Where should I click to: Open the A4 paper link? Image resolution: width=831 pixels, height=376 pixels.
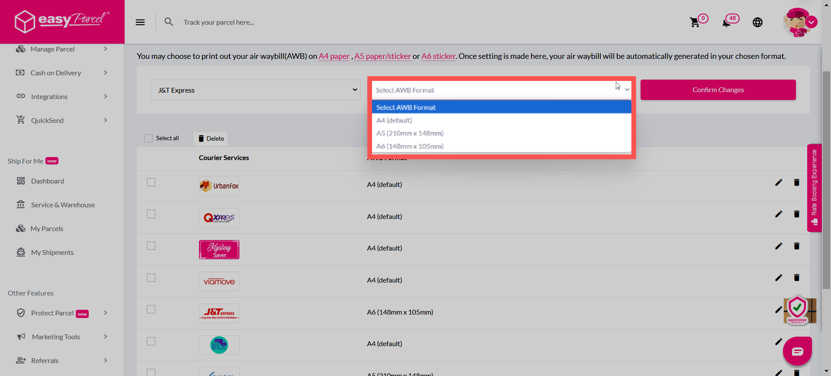point(334,56)
